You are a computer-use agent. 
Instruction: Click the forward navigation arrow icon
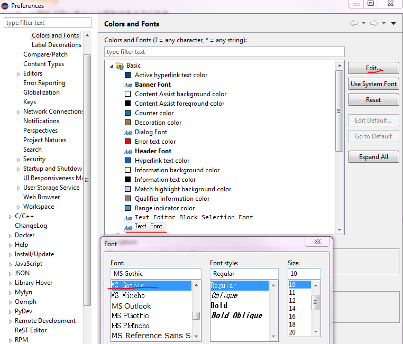pyautogui.click(x=374, y=23)
